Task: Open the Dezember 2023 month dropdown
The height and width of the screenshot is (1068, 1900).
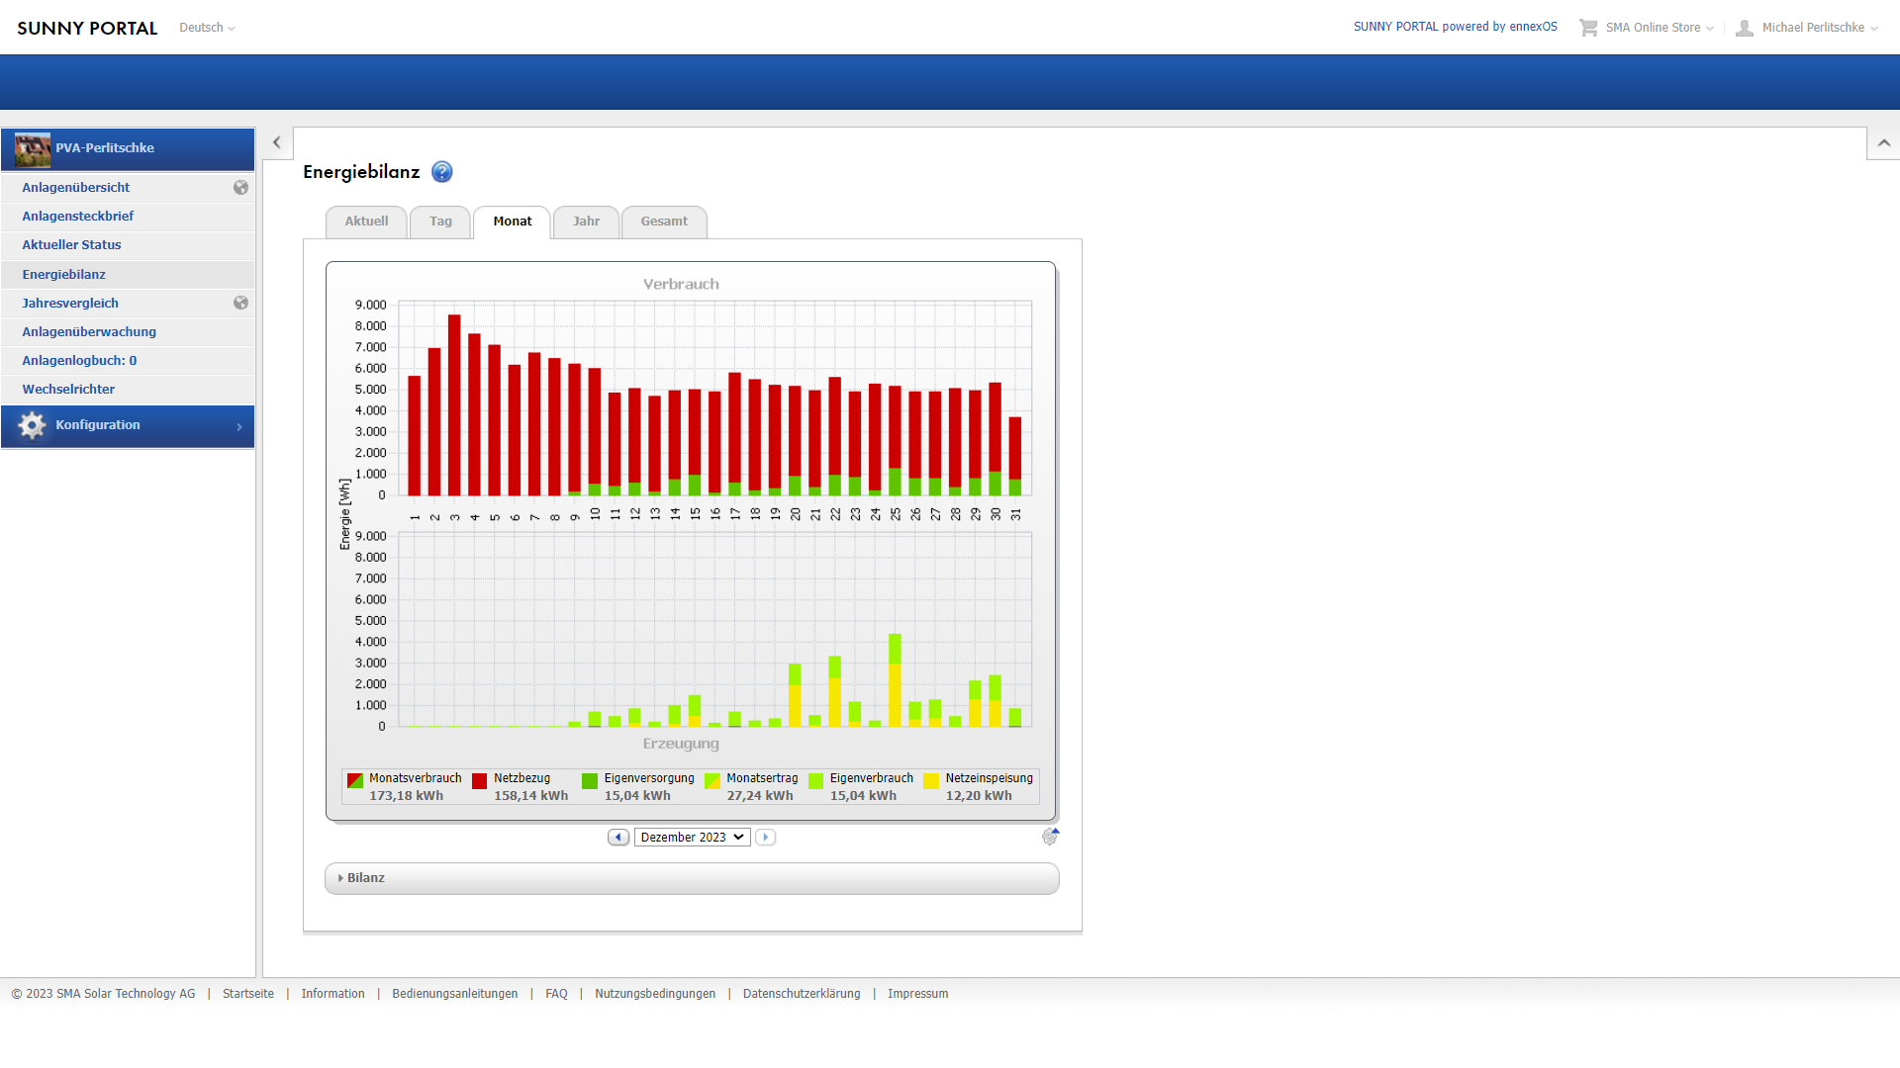Action: click(x=692, y=838)
